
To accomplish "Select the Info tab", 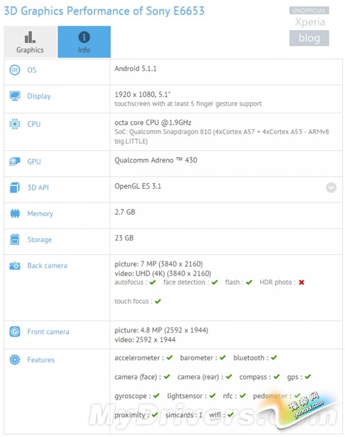I will point(84,42).
